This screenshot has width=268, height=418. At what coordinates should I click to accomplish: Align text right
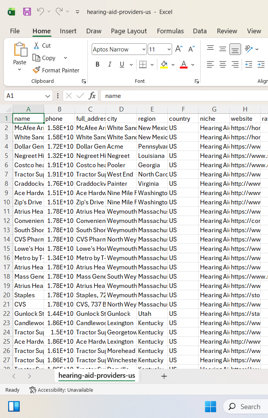235,64
